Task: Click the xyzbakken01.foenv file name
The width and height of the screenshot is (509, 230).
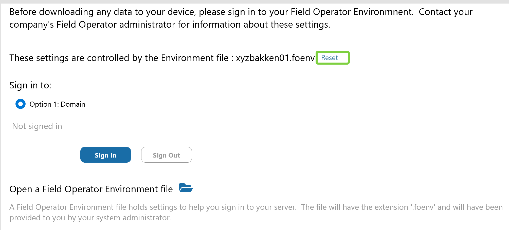Action: pyautogui.click(x=275, y=58)
